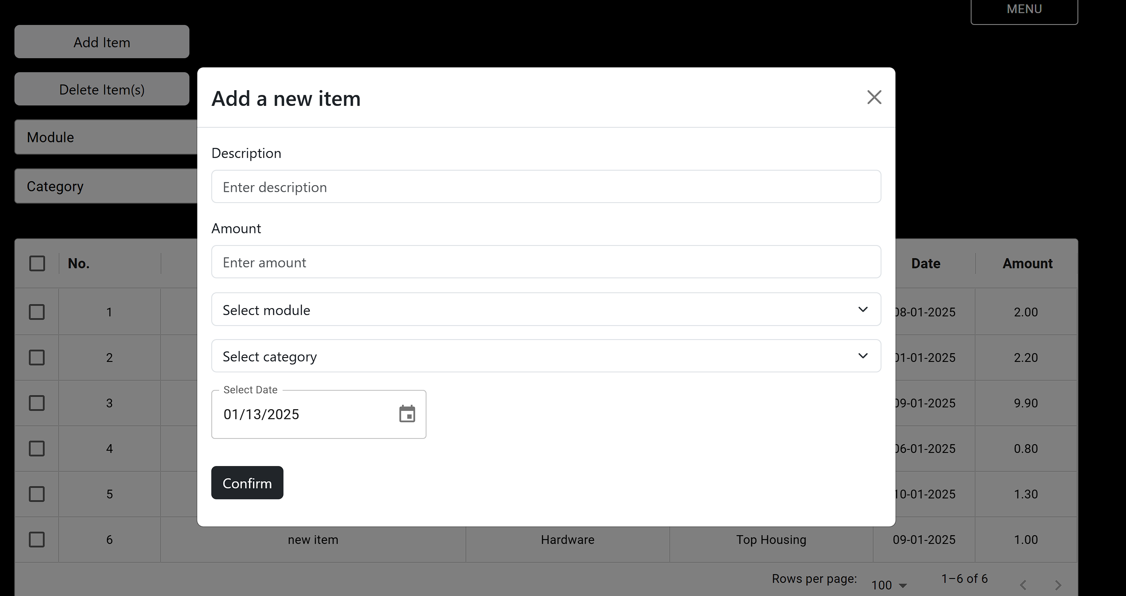Tick the checkbox for row 1

(x=37, y=312)
